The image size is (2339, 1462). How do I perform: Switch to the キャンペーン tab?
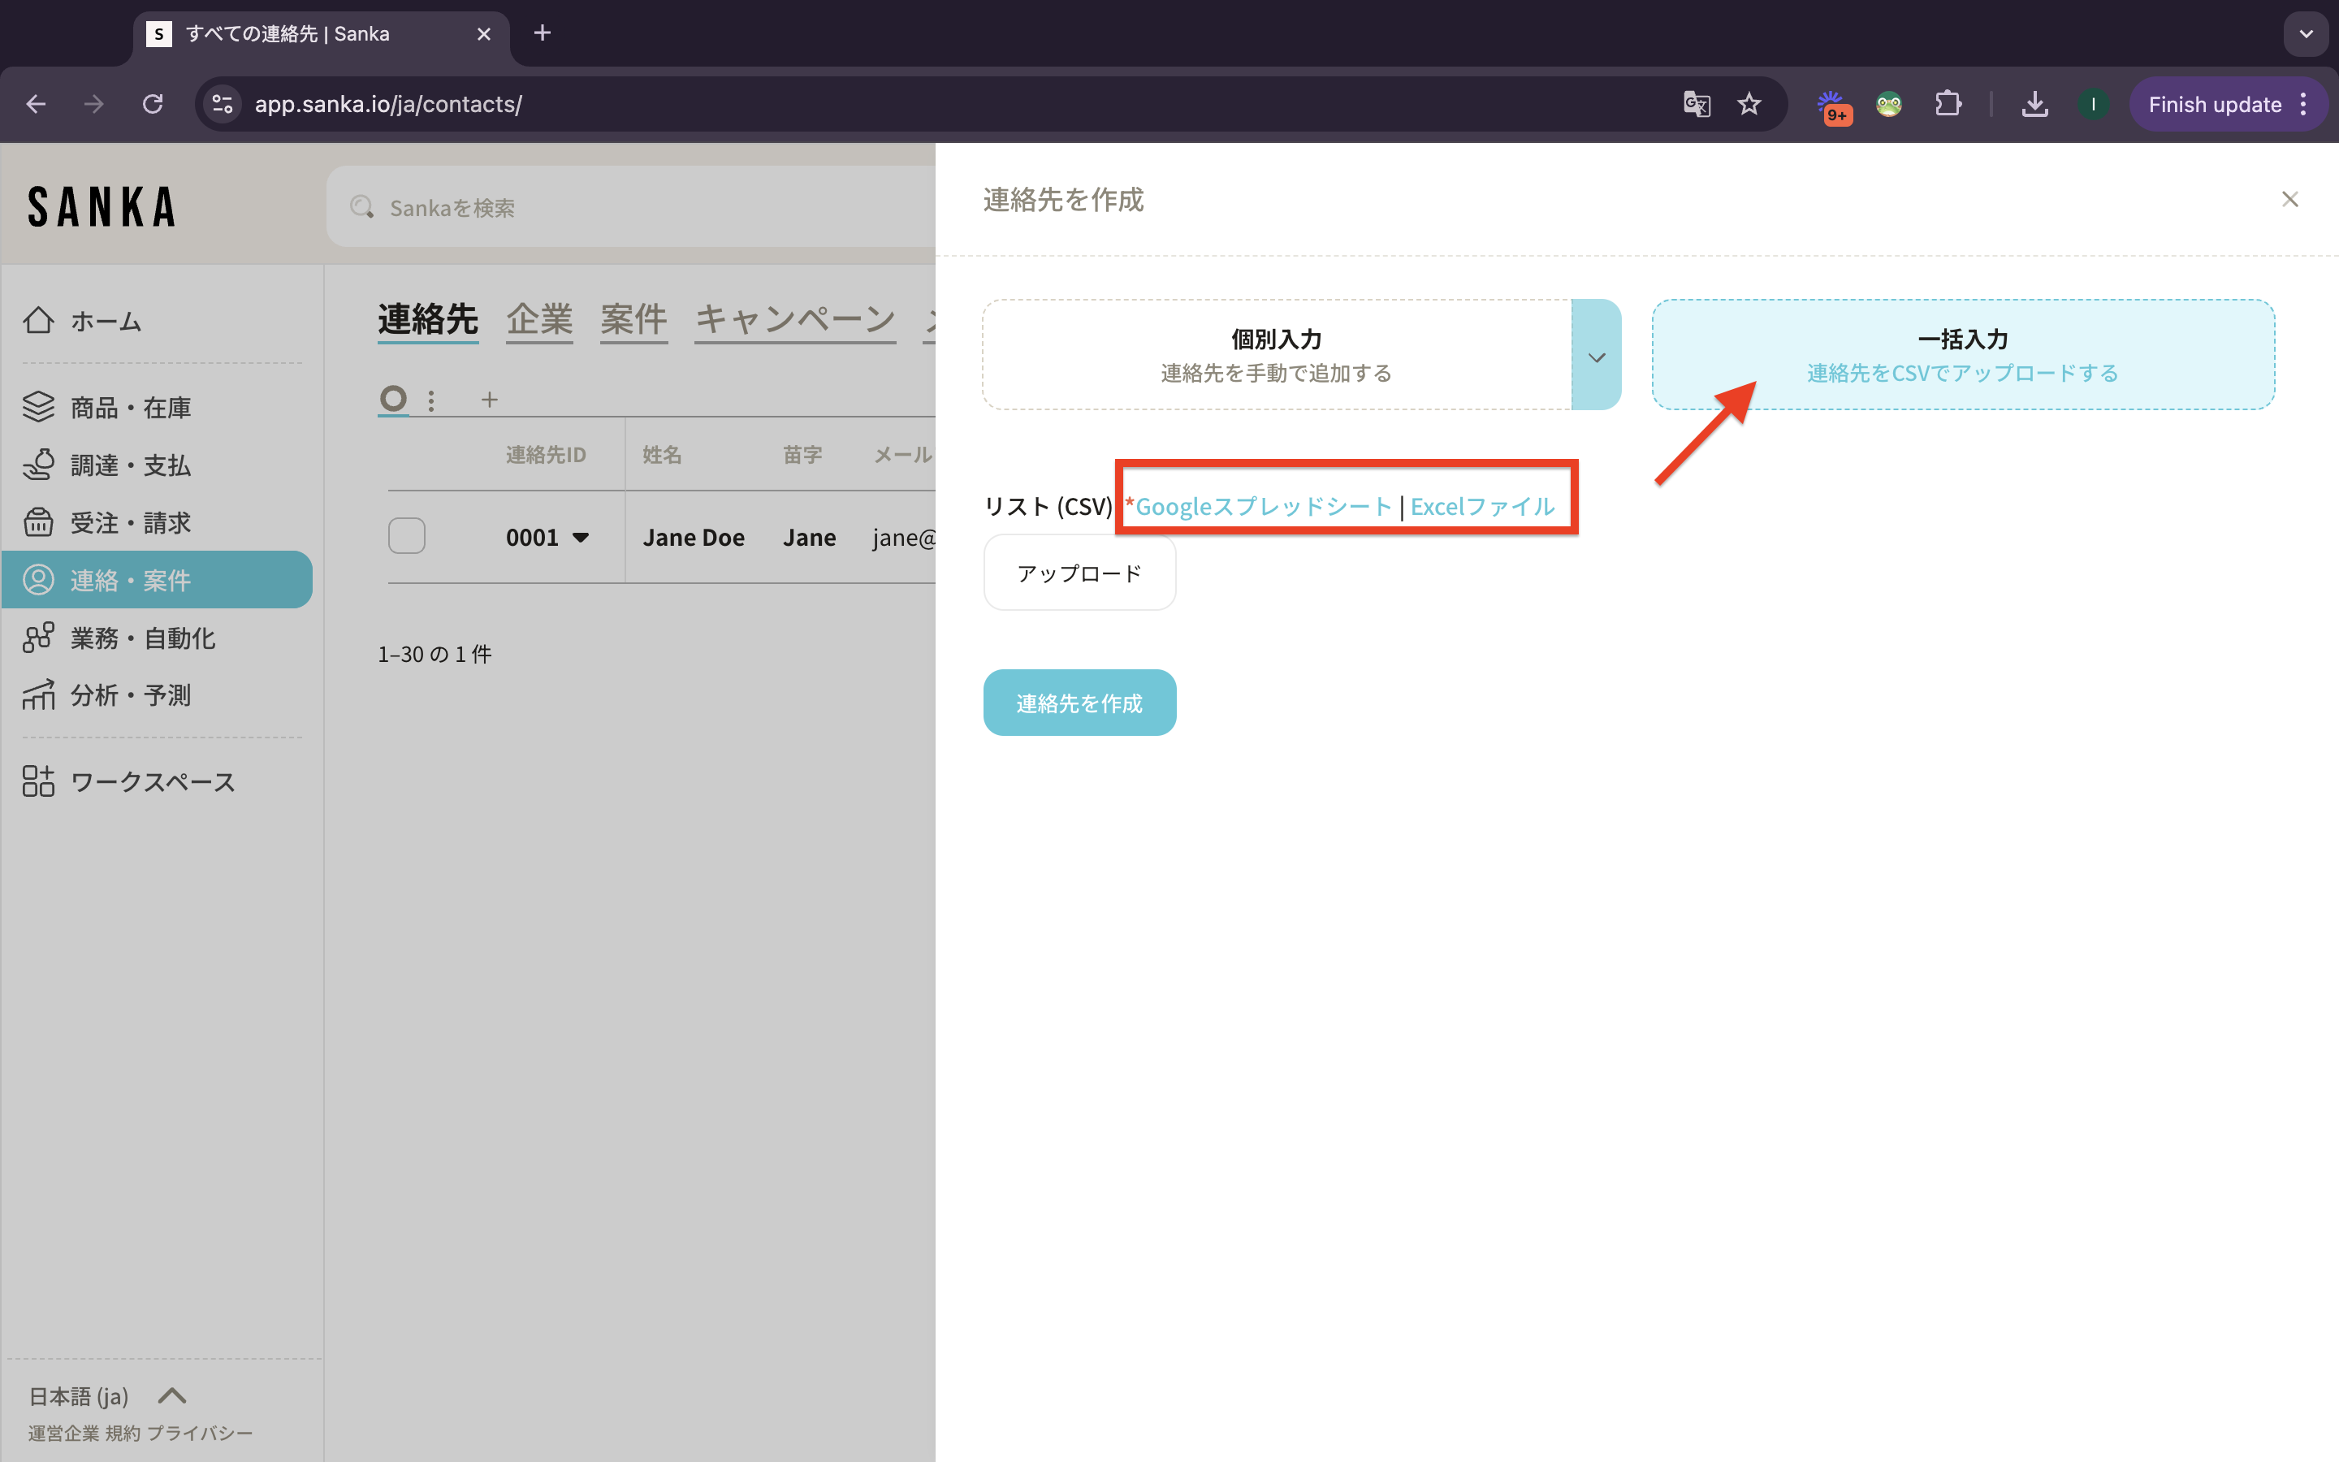click(x=794, y=319)
